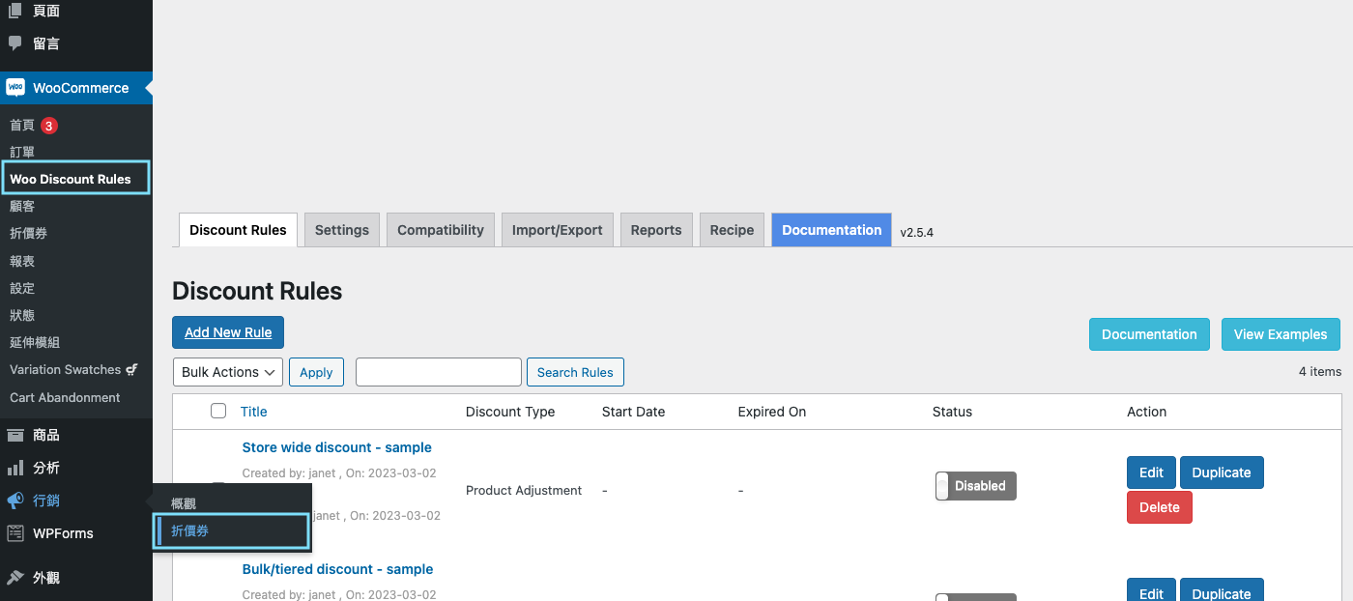Open the Compatibility tab
1353x601 pixels.
(x=441, y=230)
